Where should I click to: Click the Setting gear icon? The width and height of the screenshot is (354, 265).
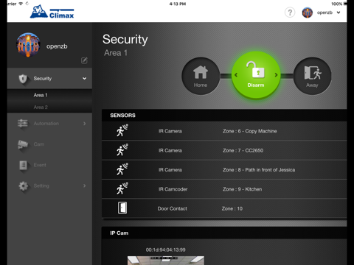point(24,186)
